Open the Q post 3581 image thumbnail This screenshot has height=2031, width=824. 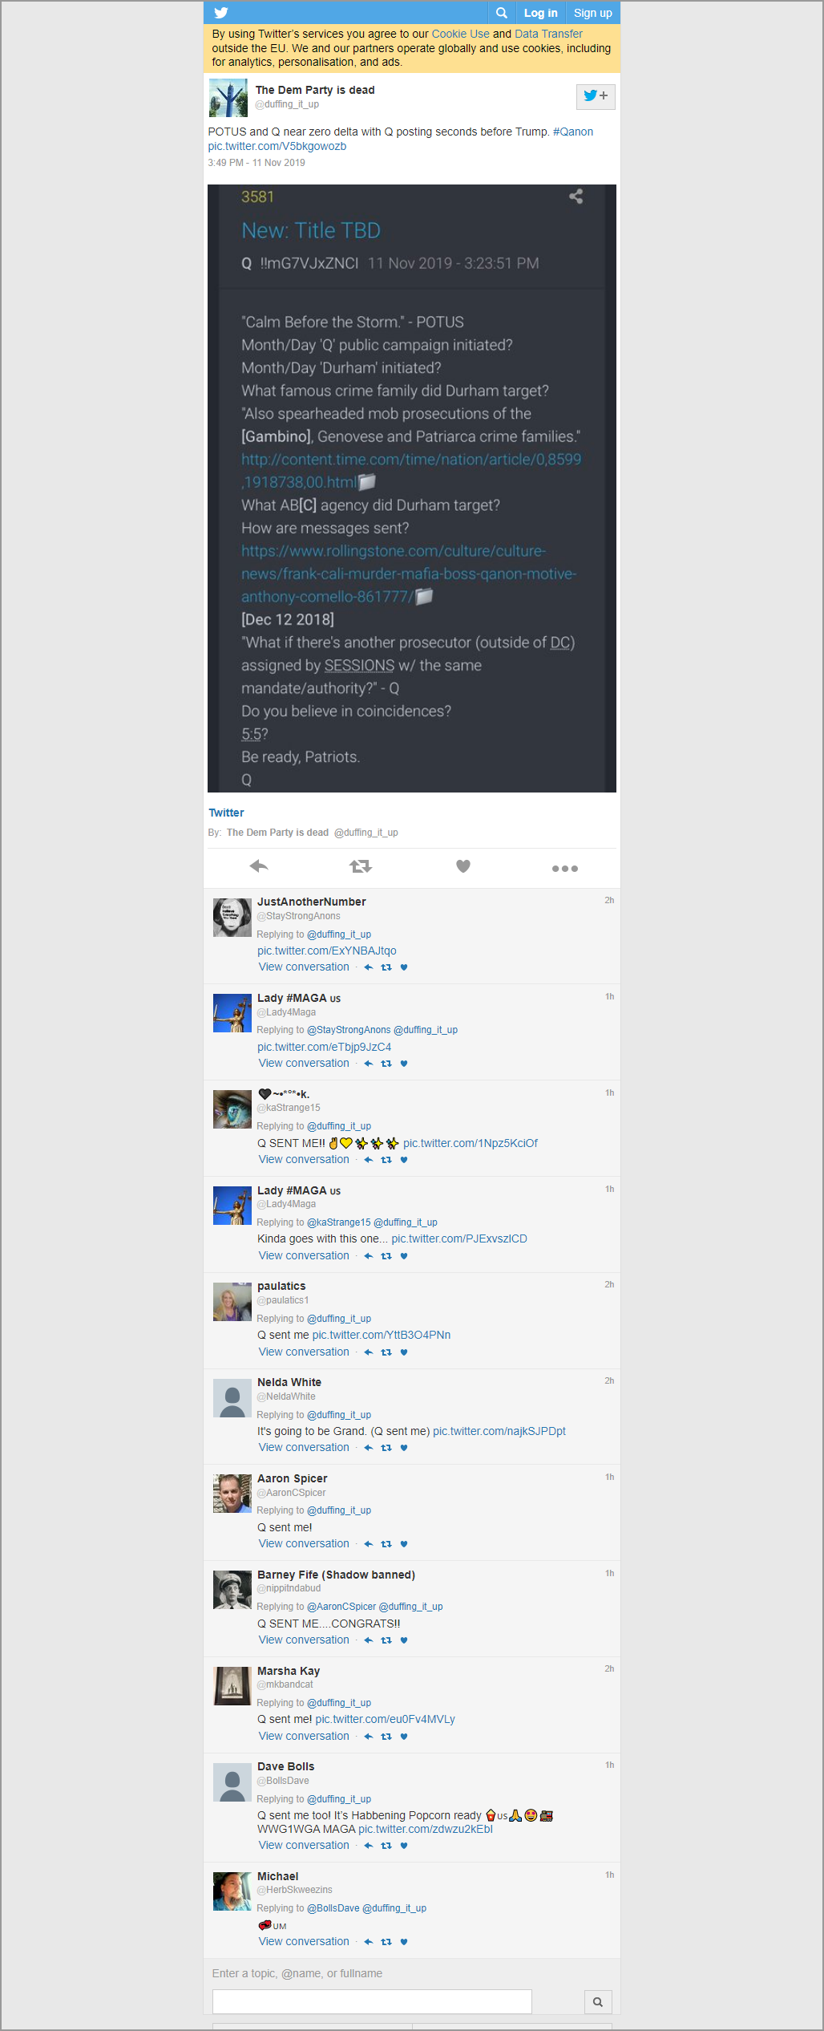[x=412, y=488]
